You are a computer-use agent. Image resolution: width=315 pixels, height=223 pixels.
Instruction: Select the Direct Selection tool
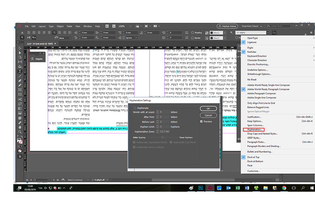(x=20, y=53)
